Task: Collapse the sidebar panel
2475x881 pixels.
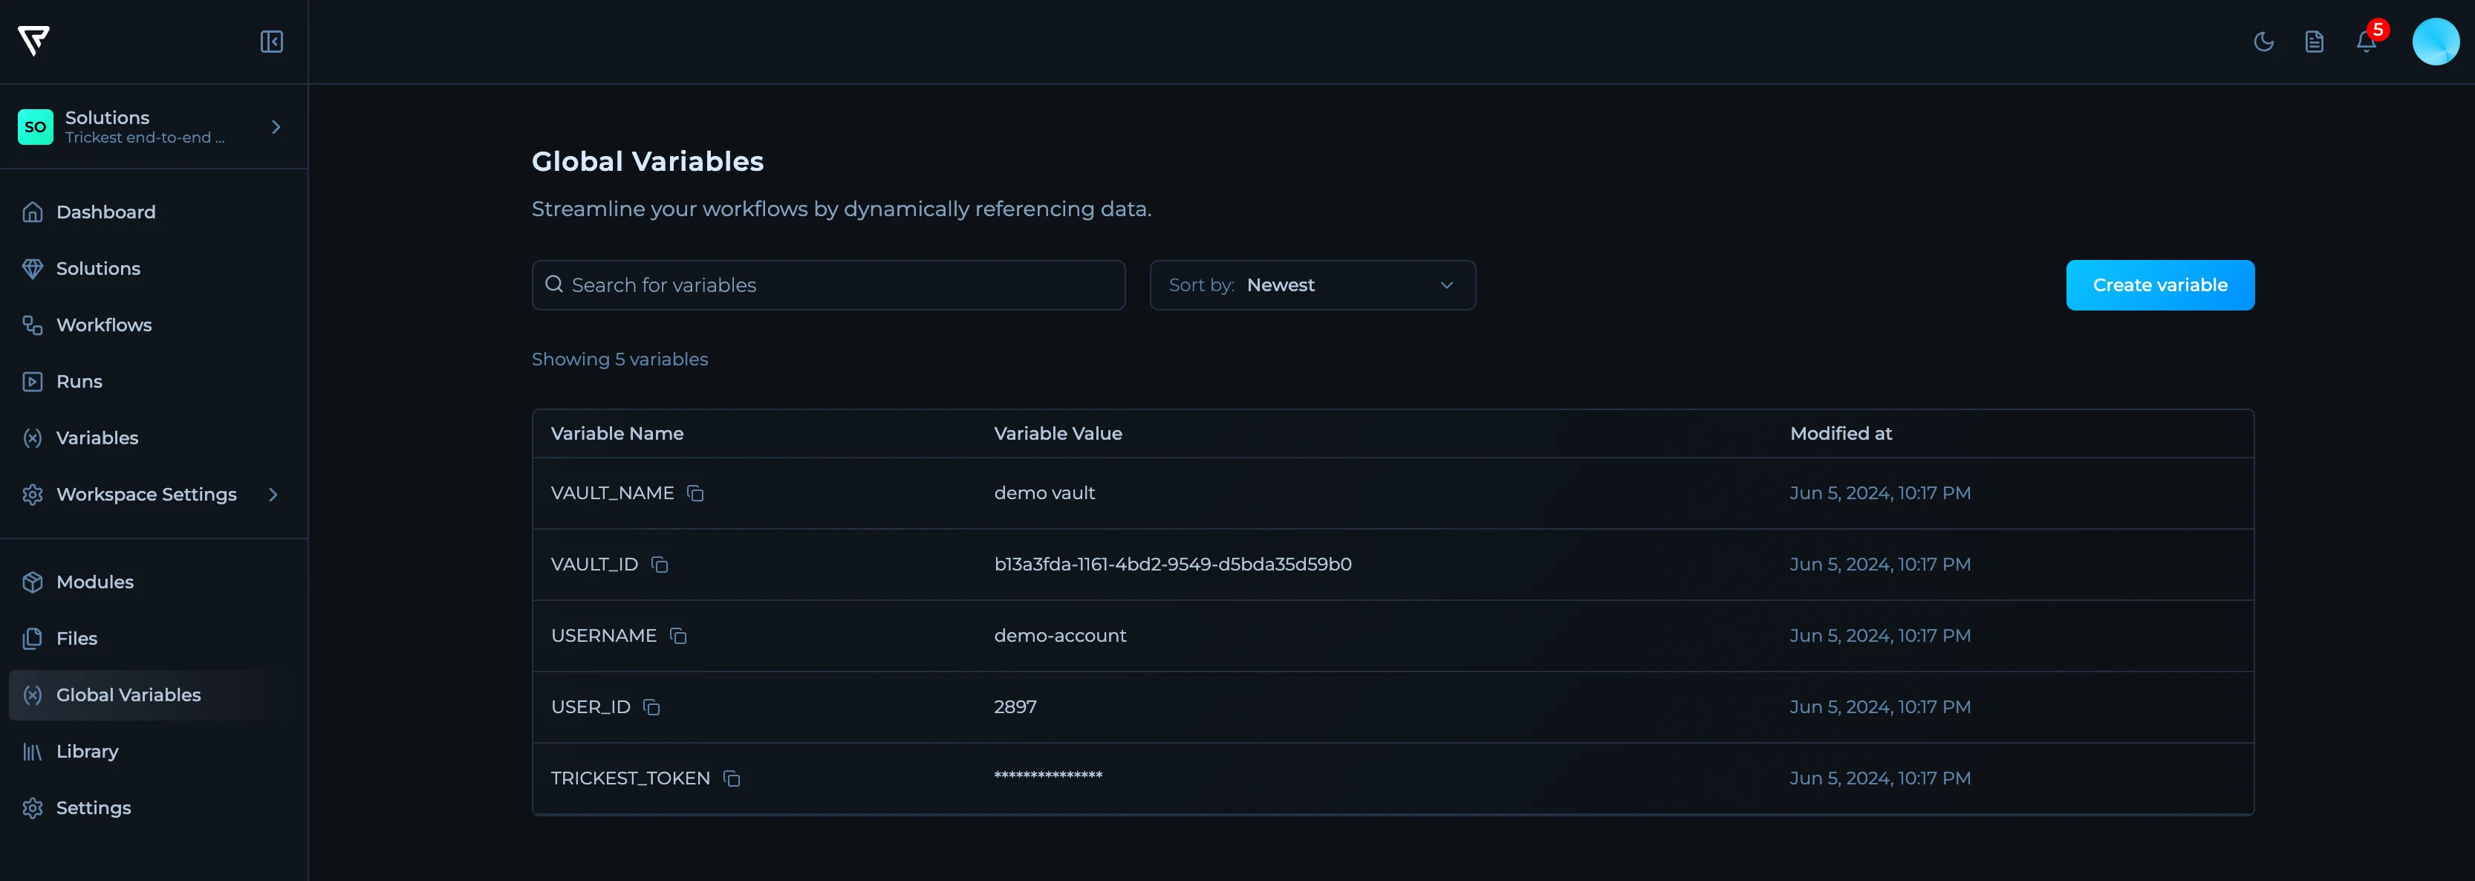Action: [x=271, y=42]
